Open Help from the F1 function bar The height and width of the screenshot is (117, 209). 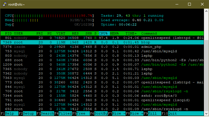point(9,113)
